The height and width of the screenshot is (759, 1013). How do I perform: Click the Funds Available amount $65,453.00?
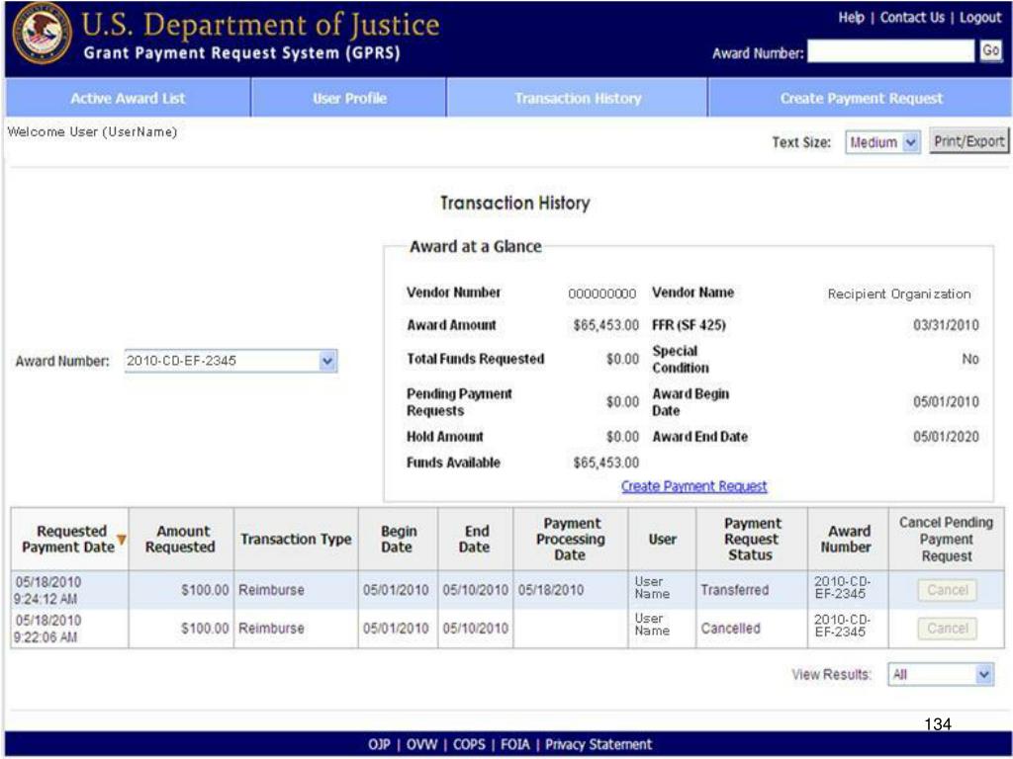pos(606,463)
